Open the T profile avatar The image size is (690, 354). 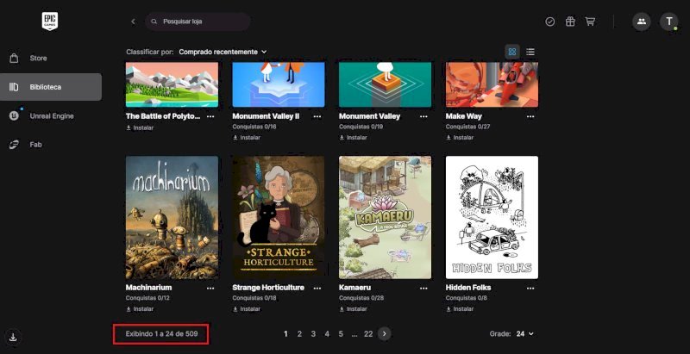[x=669, y=22]
